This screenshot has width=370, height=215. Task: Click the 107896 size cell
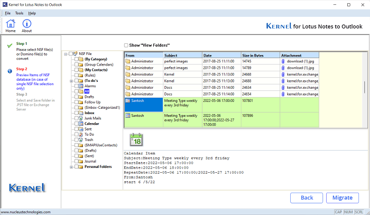click(x=261, y=120)
